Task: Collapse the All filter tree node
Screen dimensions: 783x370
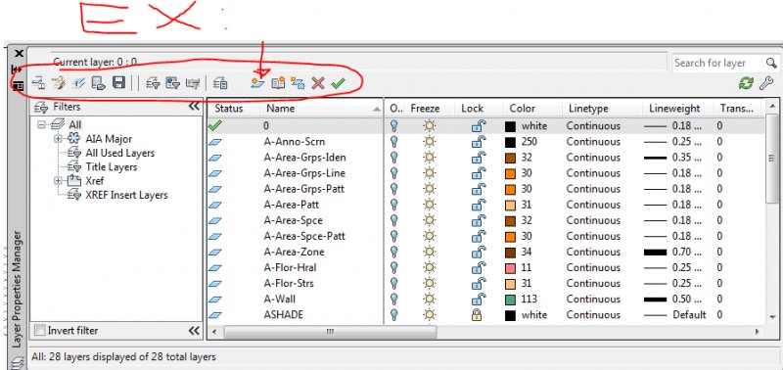Action: click(41, 124)
